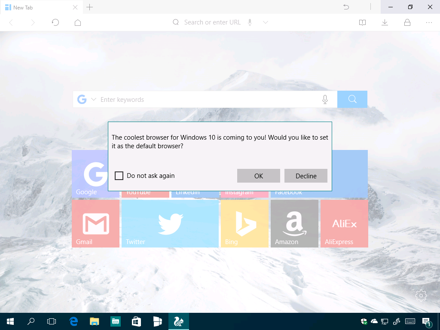
Task: Focus the Search or enter URL bar
Action: tap(212, 22)
